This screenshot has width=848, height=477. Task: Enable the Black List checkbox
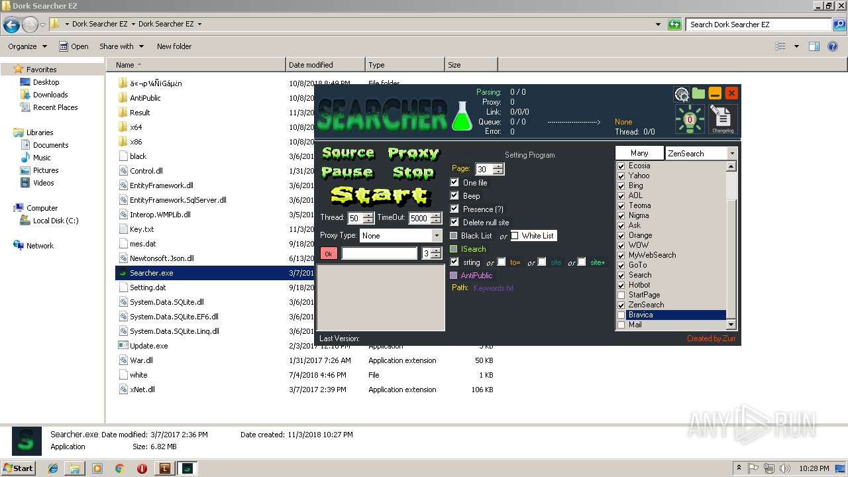(x=454, y=235)
